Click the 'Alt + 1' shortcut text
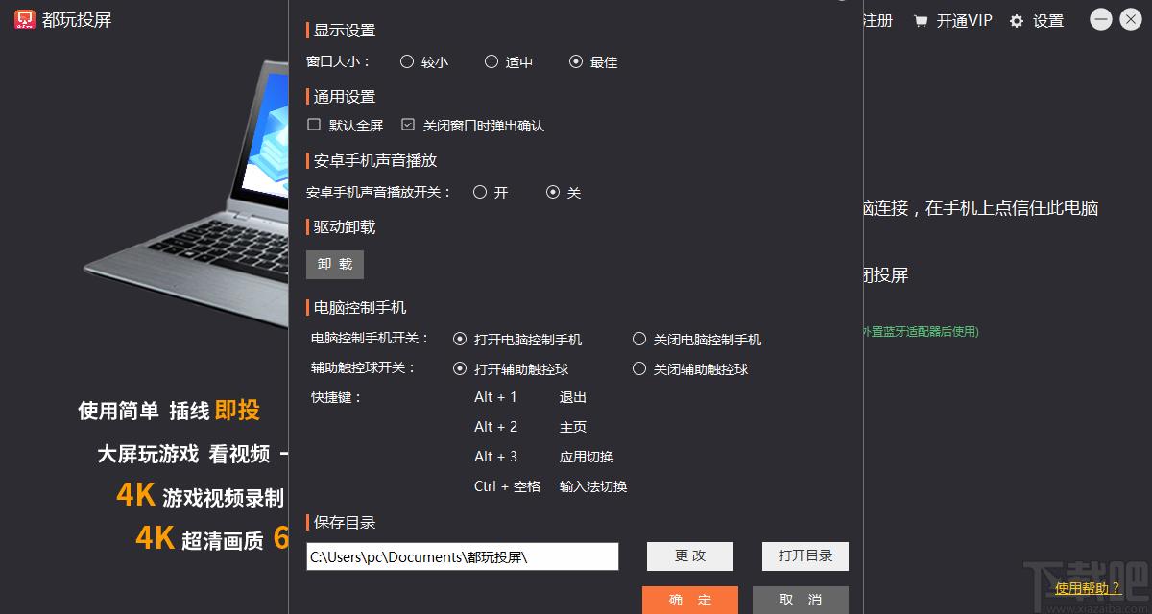 (x=495, y=397)
